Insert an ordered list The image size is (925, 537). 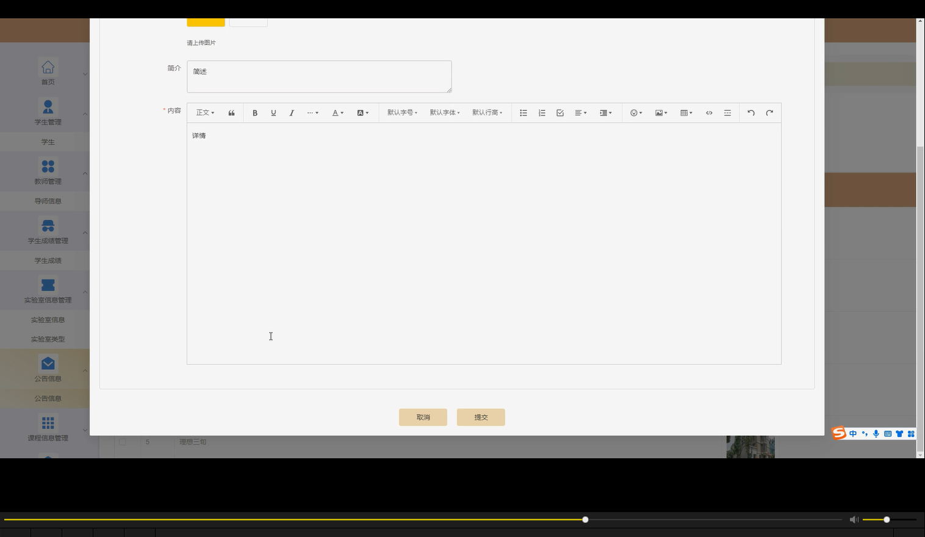pyautogui.click(x=541, y=112)
